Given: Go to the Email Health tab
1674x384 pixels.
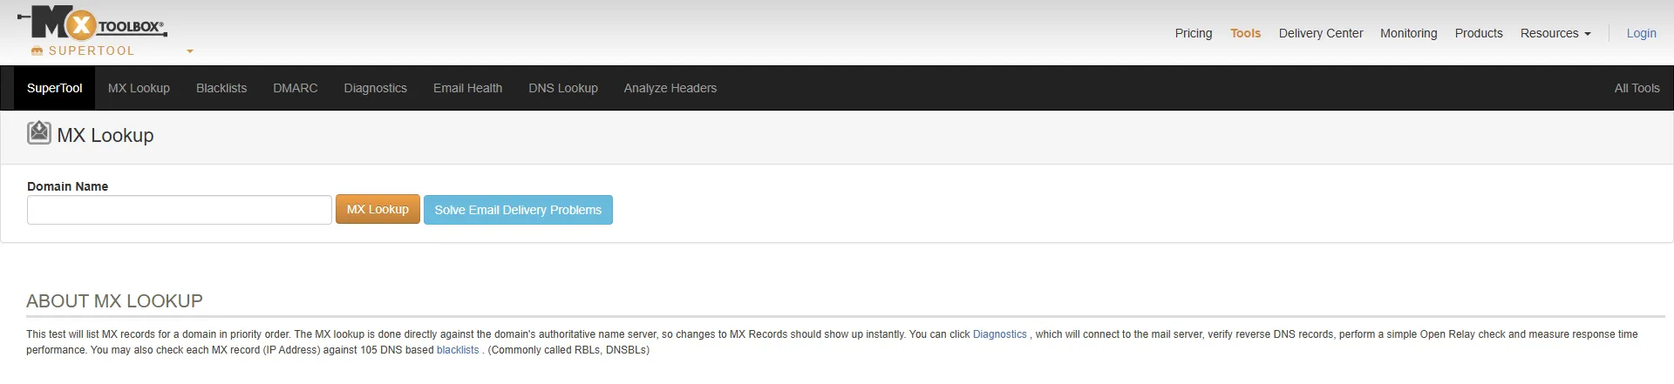Looking at the screenshot, I should (x=467, y=88).
